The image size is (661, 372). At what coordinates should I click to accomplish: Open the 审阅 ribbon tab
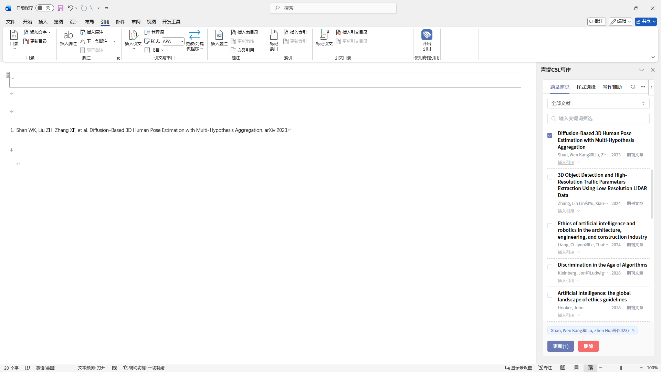point(136,22)
